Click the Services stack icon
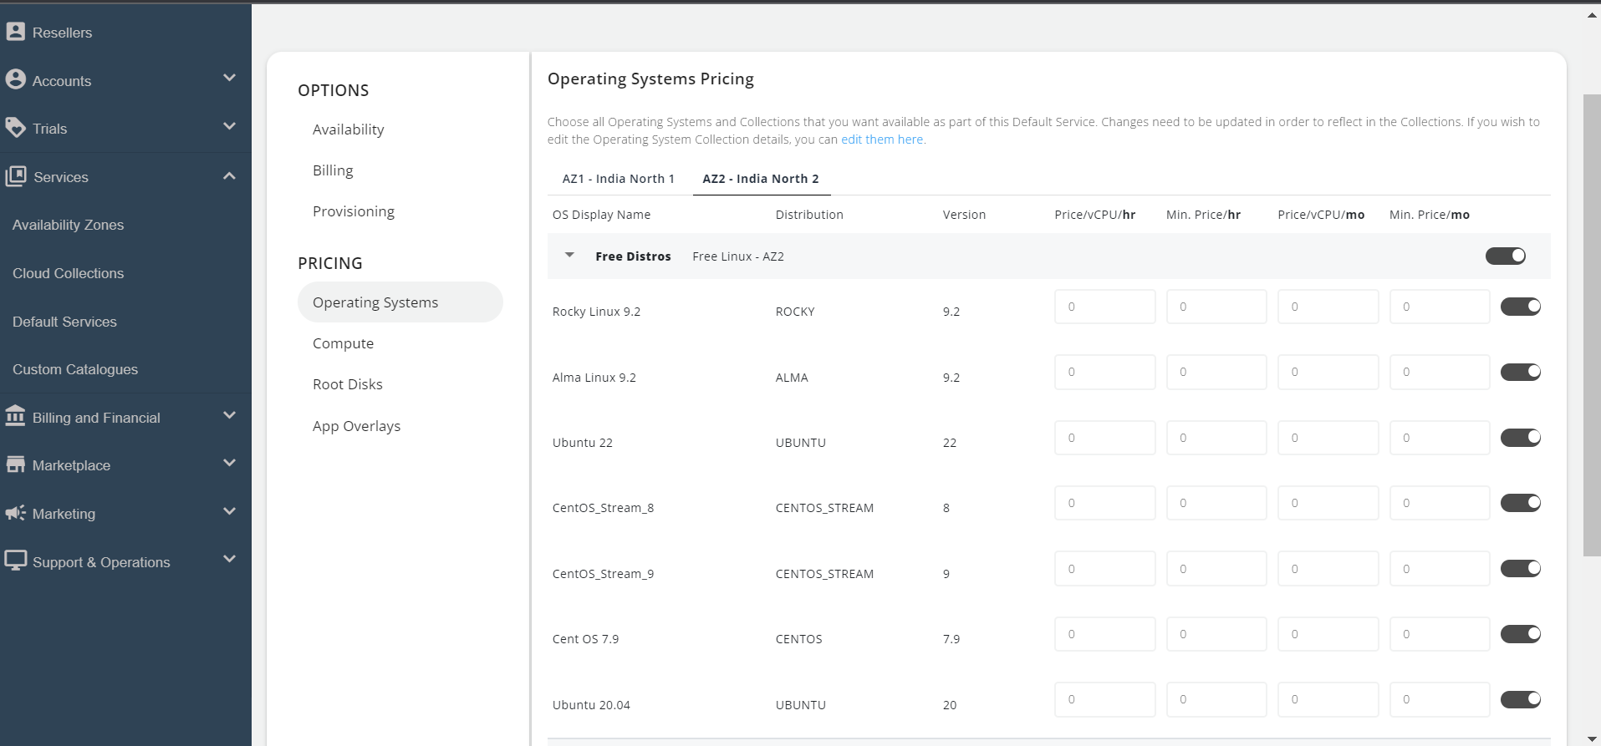This screenshot has height=746, width=1601. 15,176
